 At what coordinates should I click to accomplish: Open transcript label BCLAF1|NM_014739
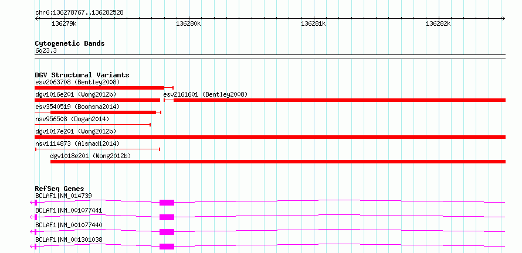[x=63, y=196]
